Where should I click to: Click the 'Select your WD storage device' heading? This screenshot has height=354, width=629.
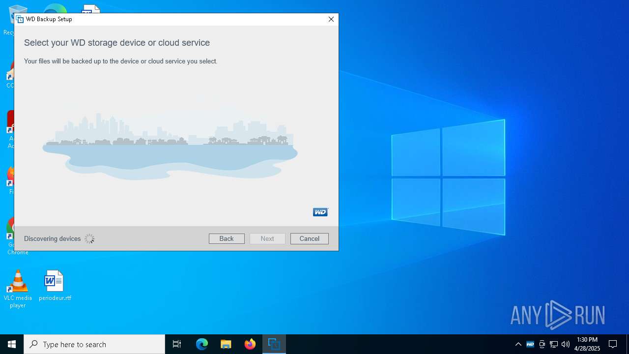tap(117, 43)
